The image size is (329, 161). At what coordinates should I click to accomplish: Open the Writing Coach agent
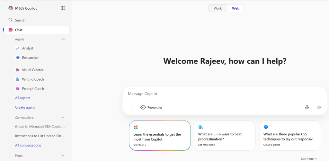point(33,79)
